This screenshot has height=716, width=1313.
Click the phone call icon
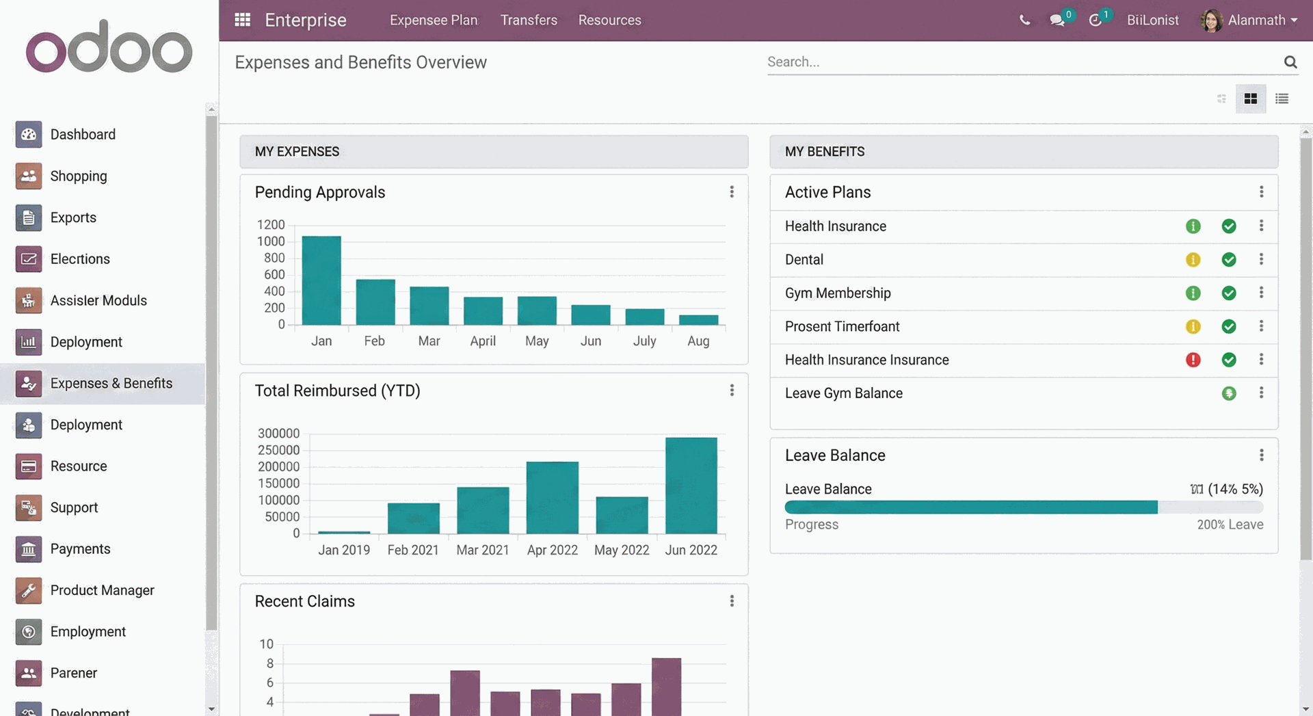(x=1024, y=20)
